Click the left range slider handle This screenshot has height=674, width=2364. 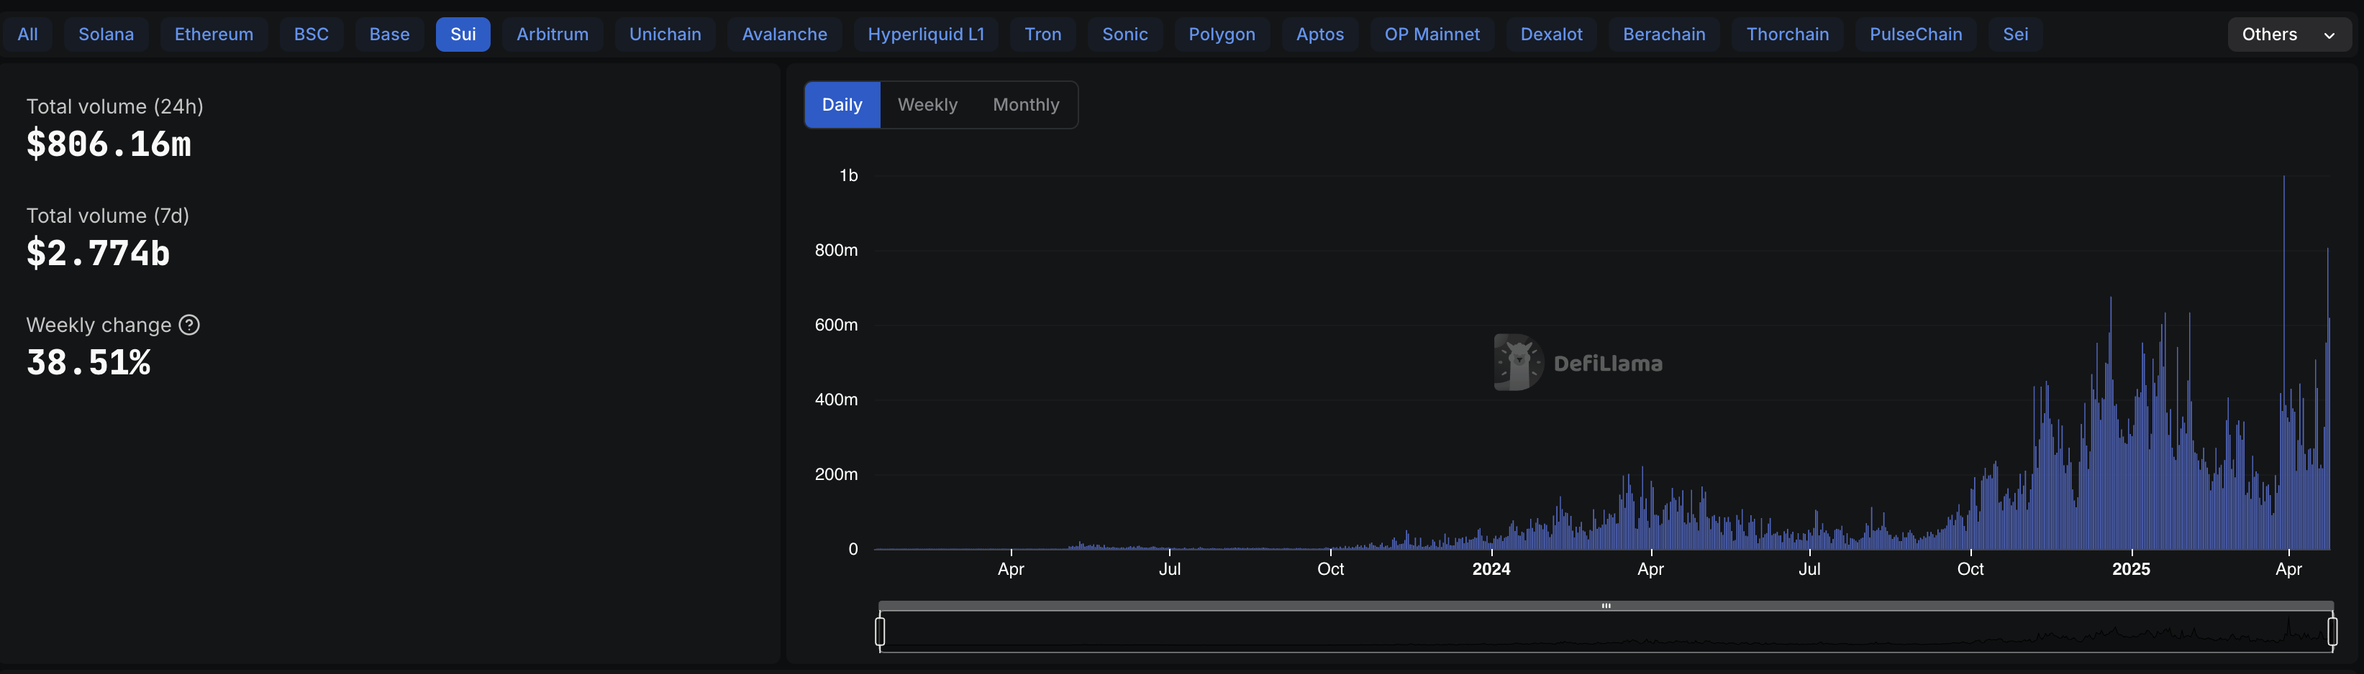(880, 631)
